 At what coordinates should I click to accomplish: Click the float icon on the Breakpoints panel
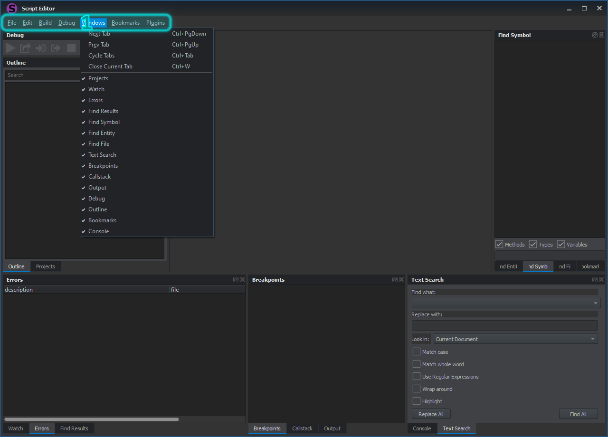point(394,279)
